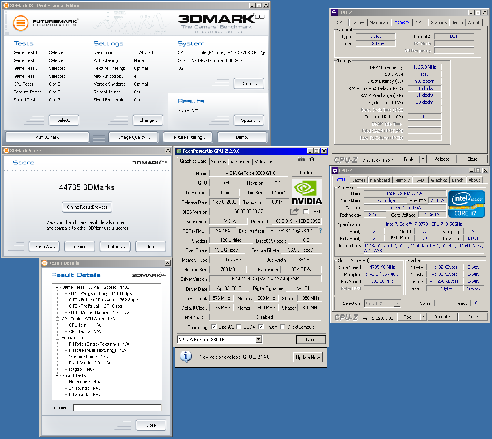The height and width of the screenshot is (439, 492).
Task: Disable the OpenCL checkbox
Action: pos(214,327)
